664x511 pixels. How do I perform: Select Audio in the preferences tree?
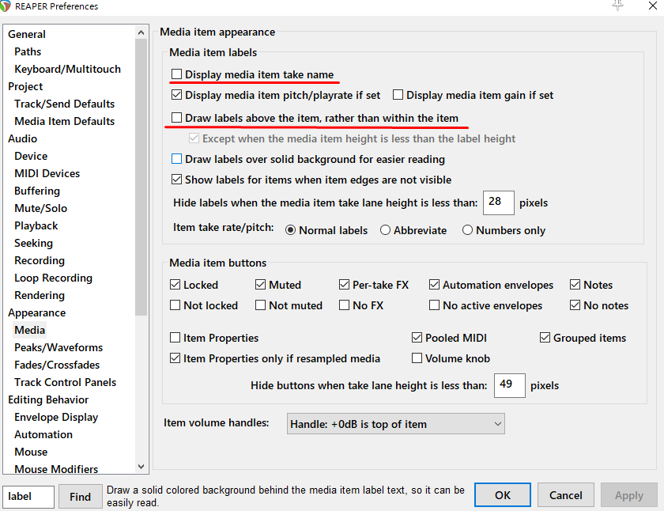point(22,138)
